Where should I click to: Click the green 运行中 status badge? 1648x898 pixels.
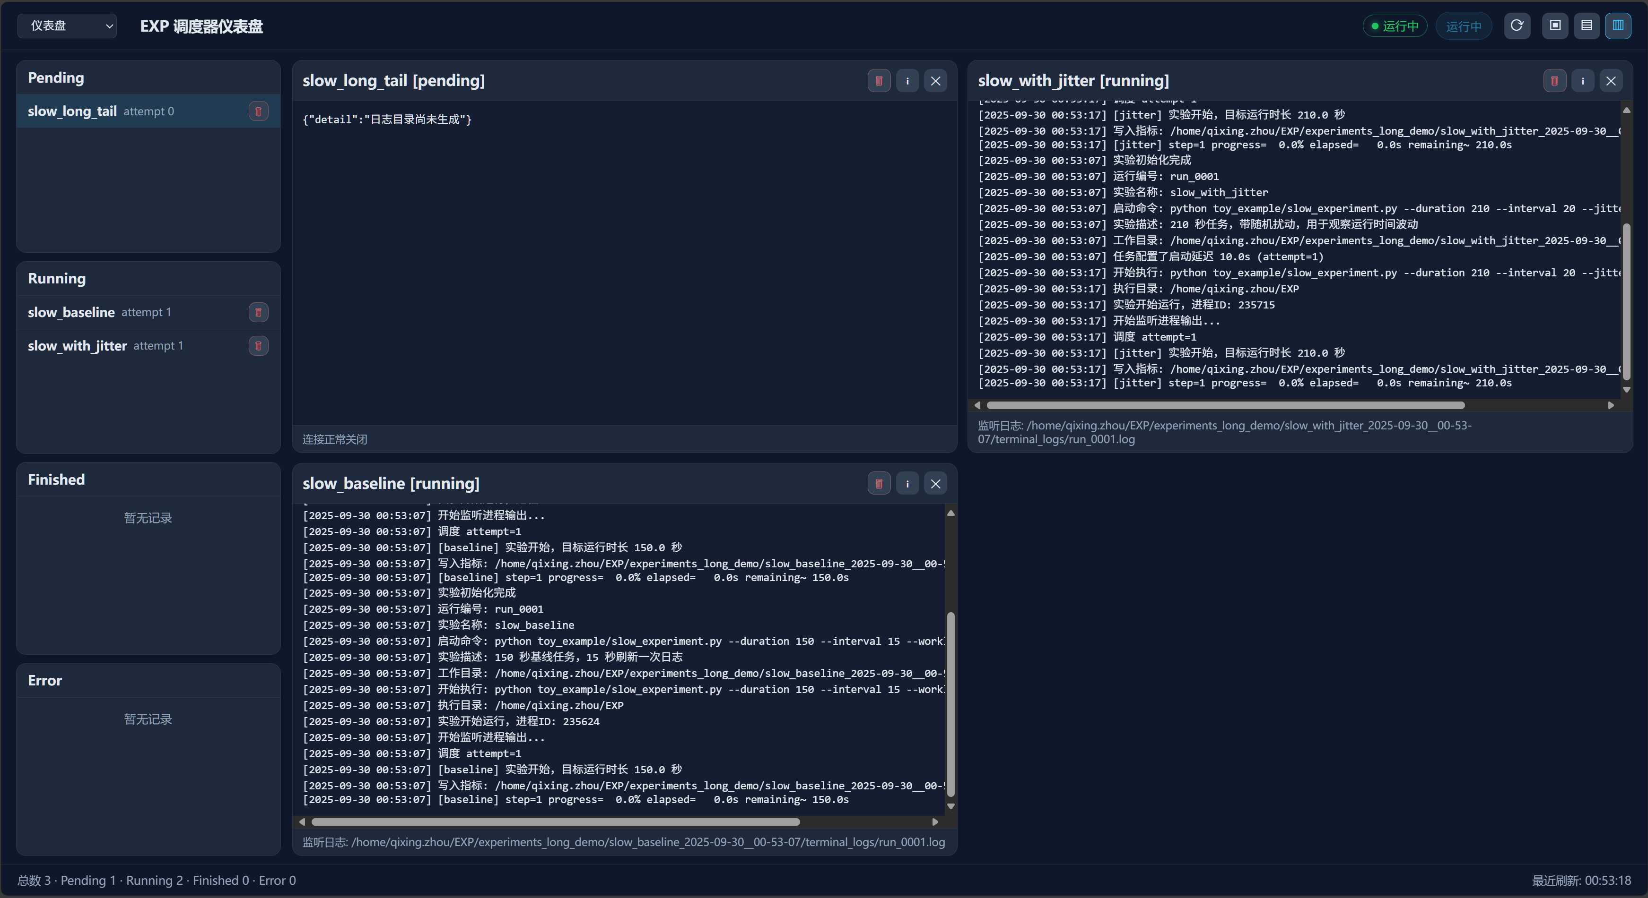pos(1395,26)
